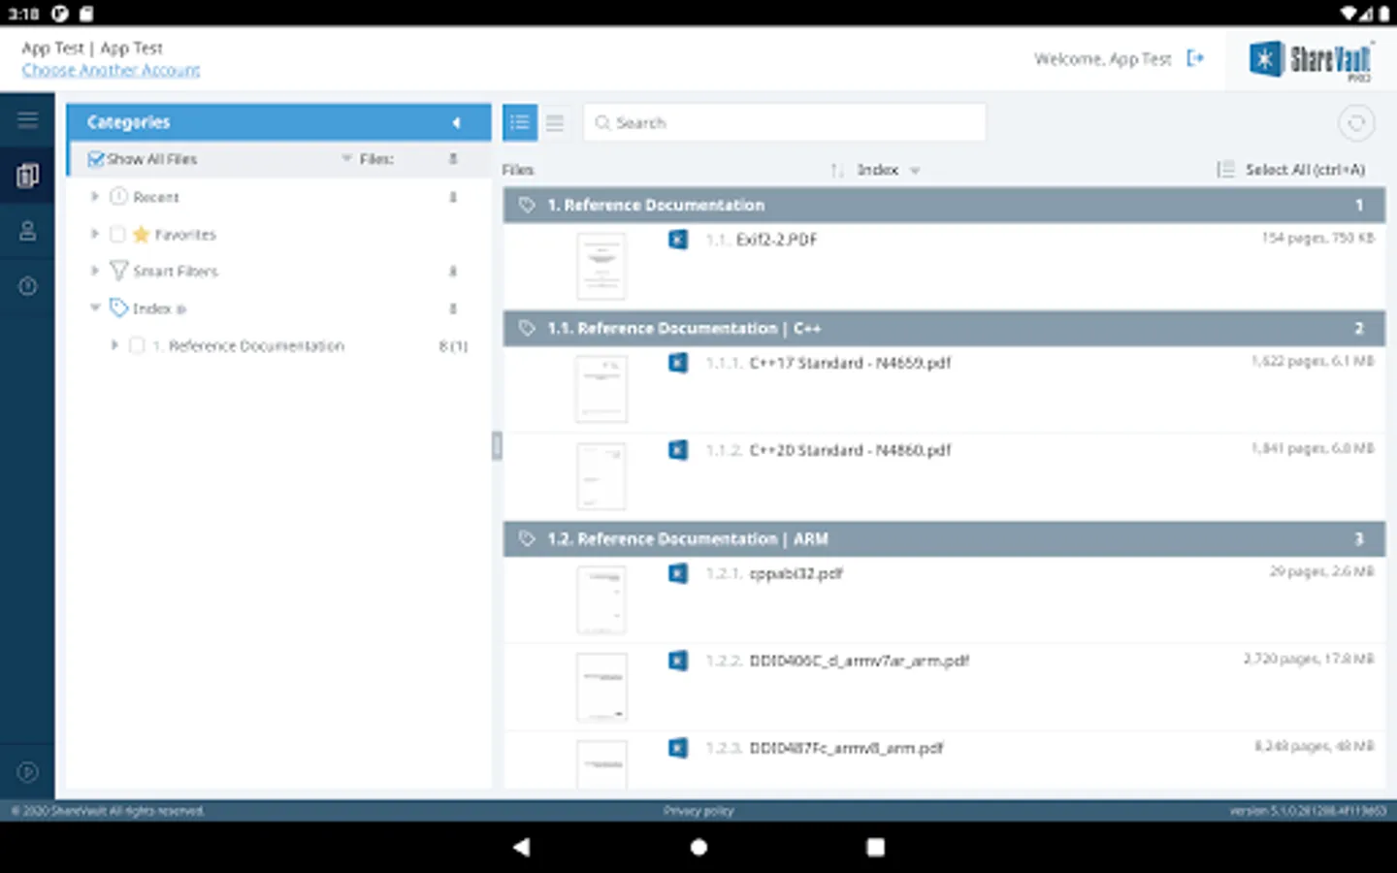
Task: Click the Exif2-2.PDF thumbnail
Action: (601, 267)
